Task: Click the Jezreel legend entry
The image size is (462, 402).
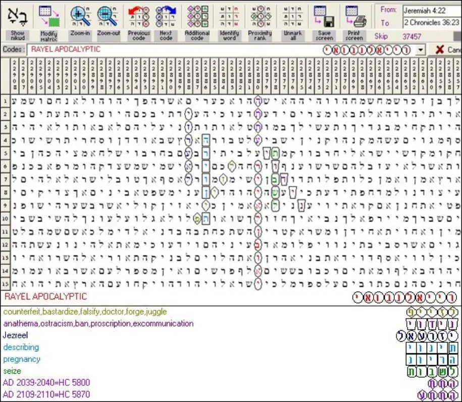Action: (x=15, y=335)
